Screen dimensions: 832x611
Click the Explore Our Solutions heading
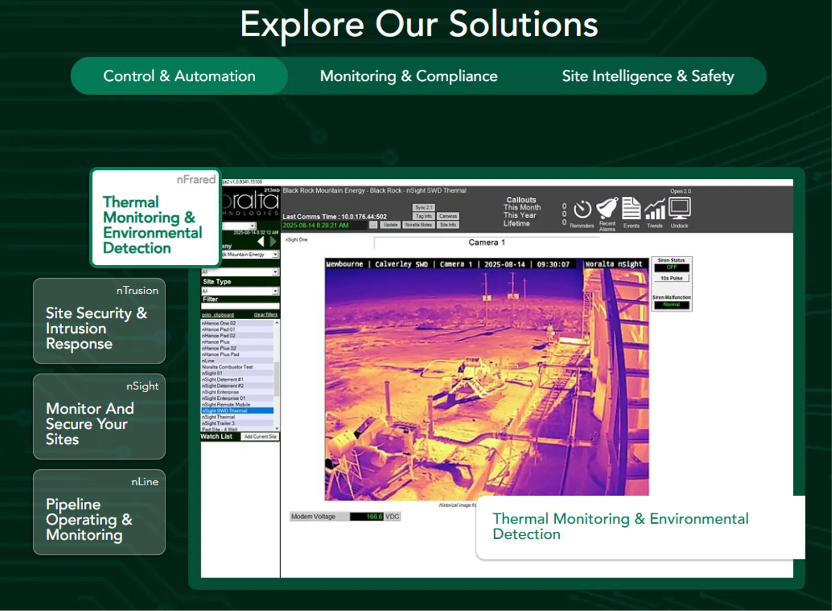click(419, 25)
